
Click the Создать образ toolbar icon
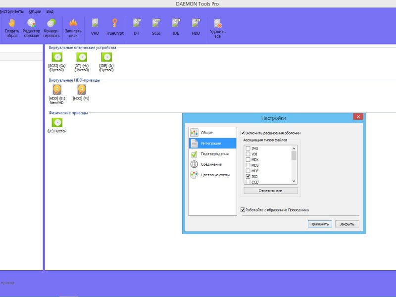pyautogui.click(x=11, y=28)
